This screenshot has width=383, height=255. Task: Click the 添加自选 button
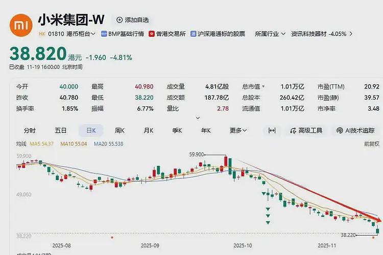click(133, 20)
